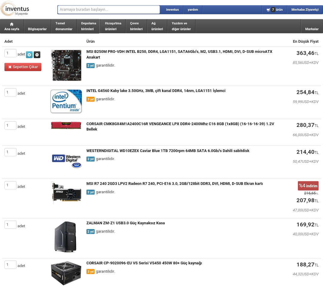Click price 214,40 TL
The width and height of the screenshot is (323, 293).
pos(307,152)
